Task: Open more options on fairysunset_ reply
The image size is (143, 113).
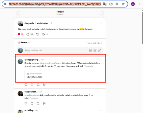Action: click(x=101, y=92)
